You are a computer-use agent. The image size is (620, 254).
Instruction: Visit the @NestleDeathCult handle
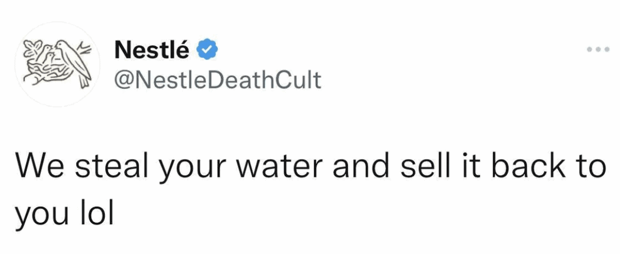click(218, 80)
